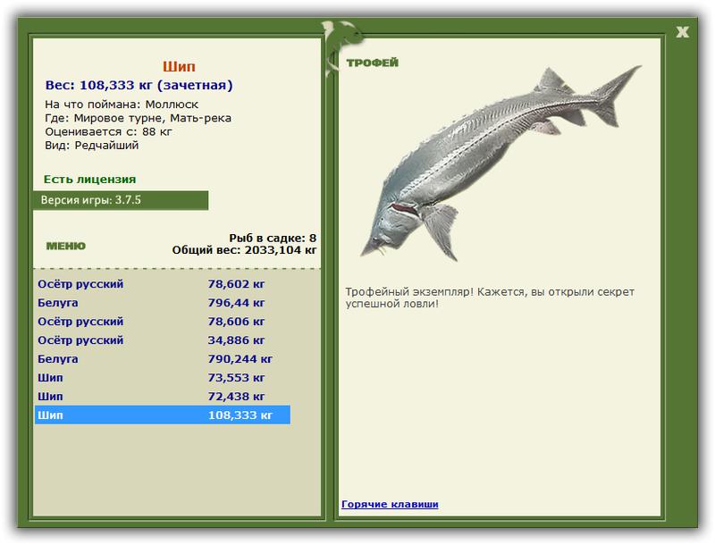Screen dimensions: 715x545
Task: Click the Вес: 108,333 кг (зачетная) text
Action: (139, 85)
